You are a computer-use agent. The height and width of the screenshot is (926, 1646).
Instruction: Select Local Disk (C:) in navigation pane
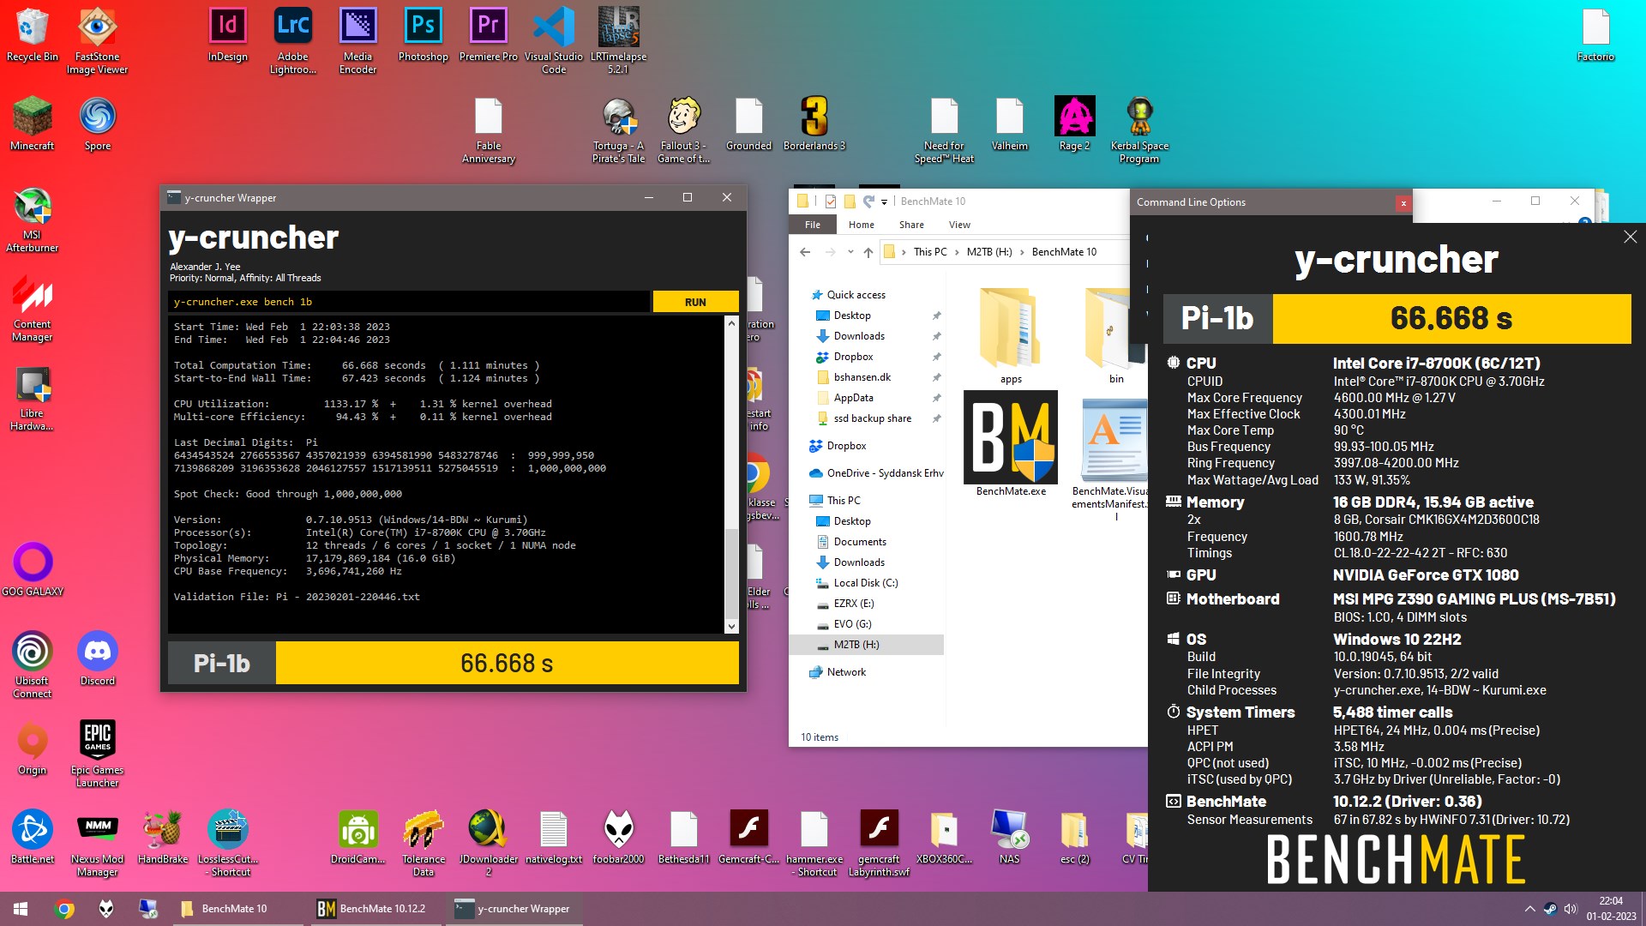[x=865, y=583]
